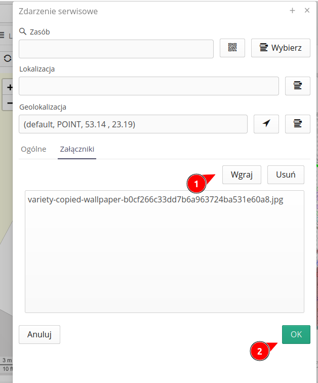Open the QR code scanner for Zasób
This screenshot has width=318, height=383.
click(232, 48)
